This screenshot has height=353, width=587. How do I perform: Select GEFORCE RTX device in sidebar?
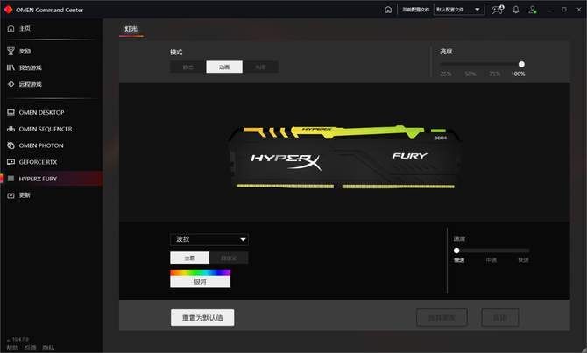tap(40, 162)
